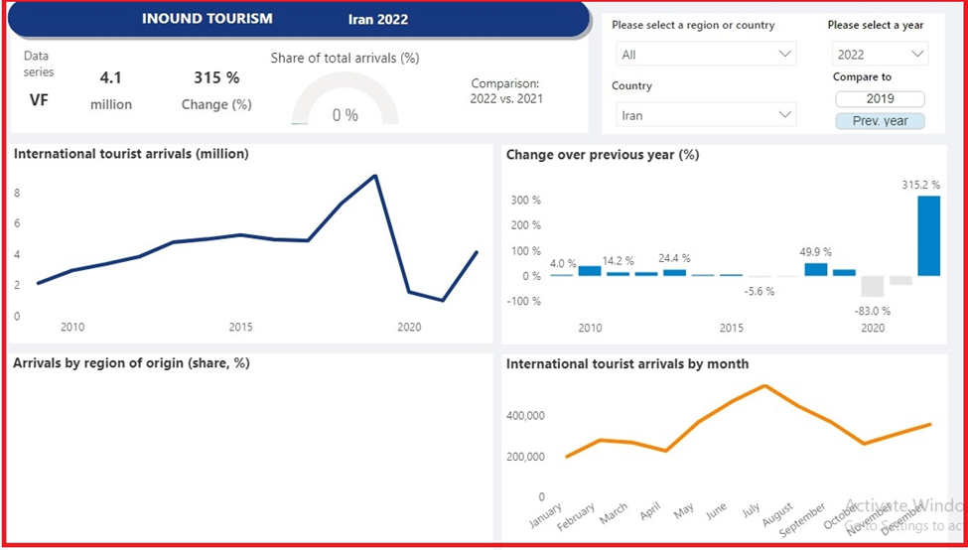Click the VF data series value
Image resolution: width=968 pixels, height=550 pixels.
point(37,100)
